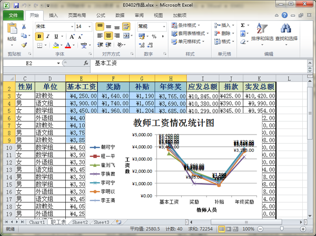This screenshot has height=236, width=316.
Task: Click the Save icon in quick access toolbar
Action: point(16,5)
